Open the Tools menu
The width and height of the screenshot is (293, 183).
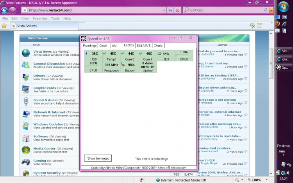(55, 18)
